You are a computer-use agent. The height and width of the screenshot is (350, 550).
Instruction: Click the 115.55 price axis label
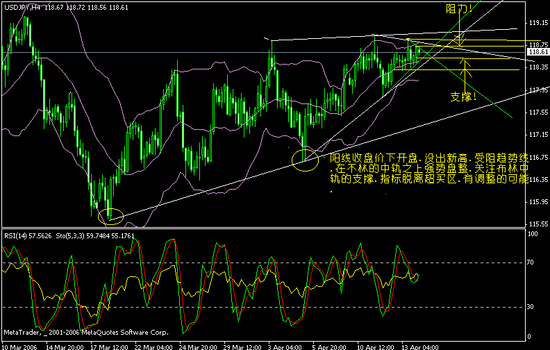[538, 224]
